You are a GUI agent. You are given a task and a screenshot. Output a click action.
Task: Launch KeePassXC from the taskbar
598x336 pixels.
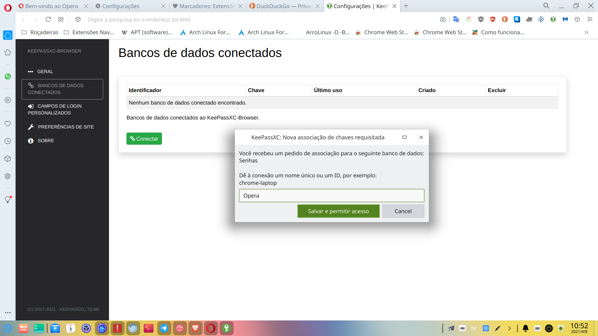(x=226, y=328)
